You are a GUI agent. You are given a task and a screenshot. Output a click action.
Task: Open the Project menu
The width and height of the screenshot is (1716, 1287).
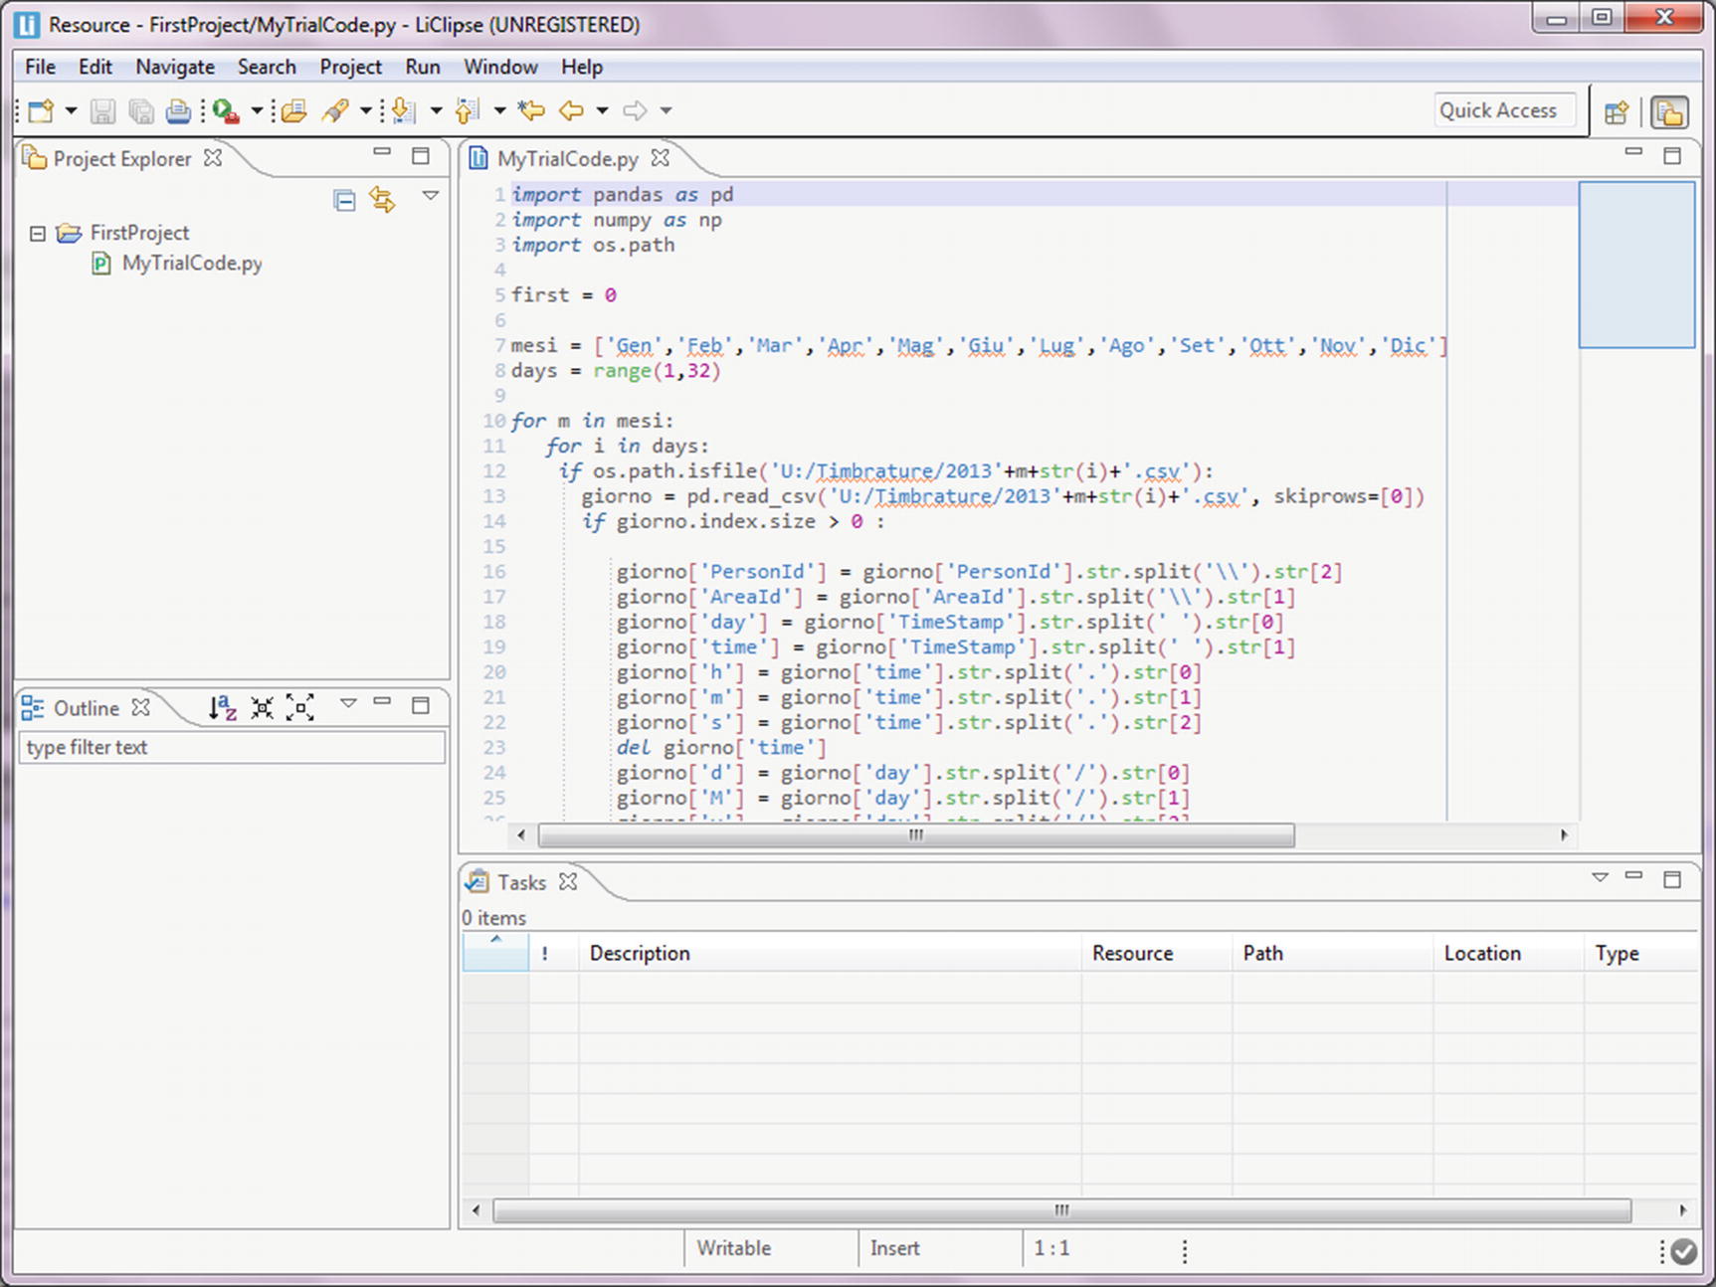click(350, 67)
